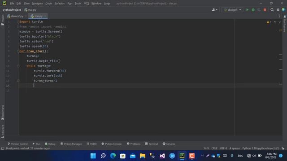Open IDE settings gear icon
Screen dimensions: 287x161
(x=278, y=10)
